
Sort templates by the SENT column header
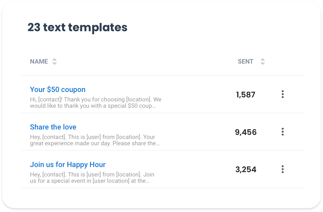pyautogui.click(x=246, y=62)
